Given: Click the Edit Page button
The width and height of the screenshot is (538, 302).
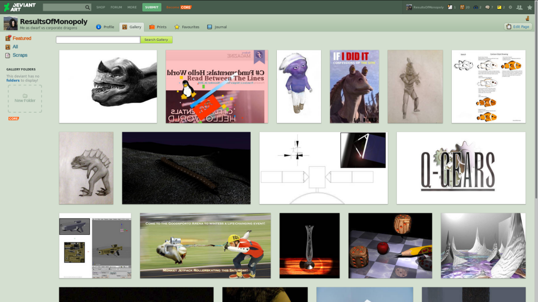Looking at the screenshot, I should point(518,27).
